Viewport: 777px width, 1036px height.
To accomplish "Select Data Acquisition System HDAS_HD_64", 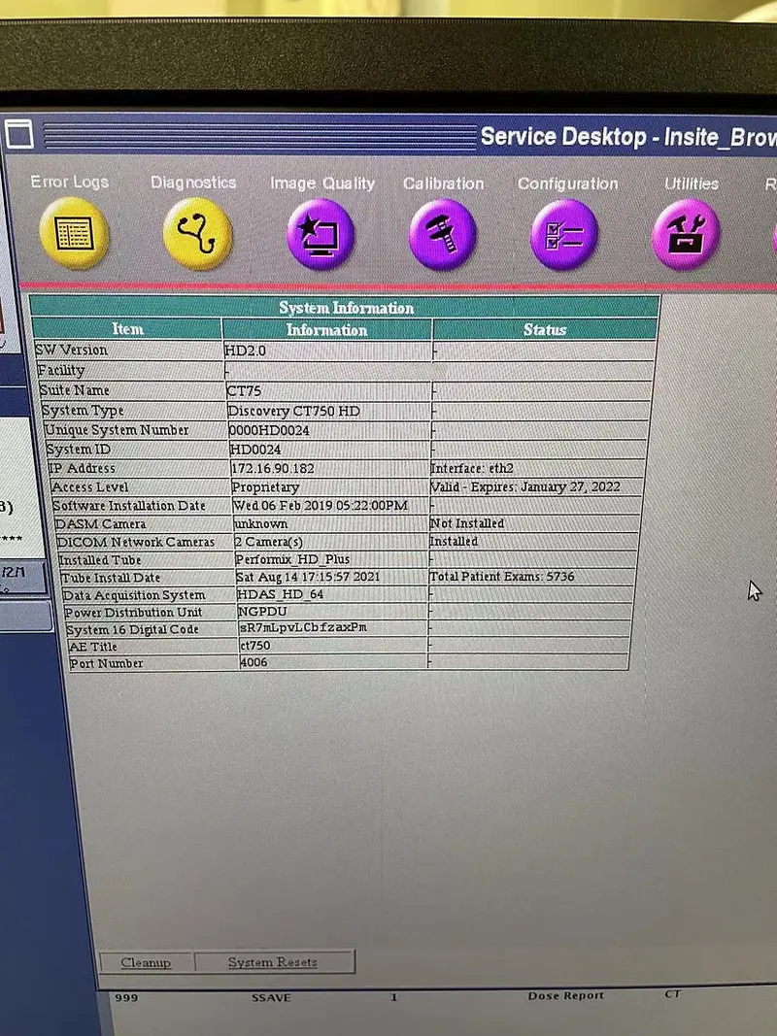I will [281, 594].
